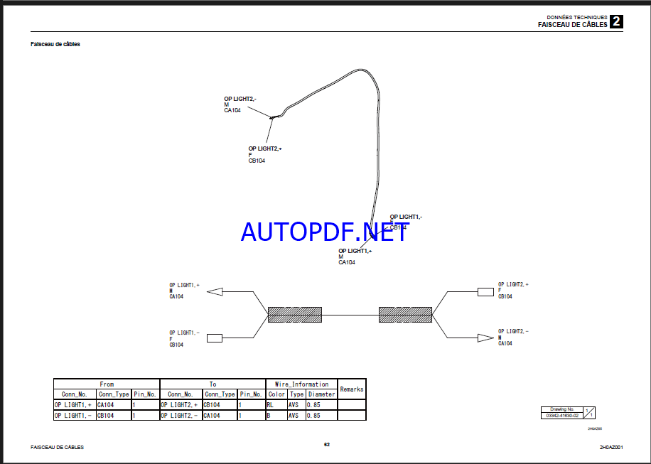
Task: Click the 'Faisceau de câbles' heading at top left
Action: pyautogui.click(x=55, y=44)
